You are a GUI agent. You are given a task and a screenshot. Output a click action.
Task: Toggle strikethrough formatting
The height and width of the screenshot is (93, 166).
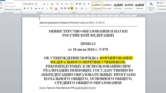tap(36, 8)
